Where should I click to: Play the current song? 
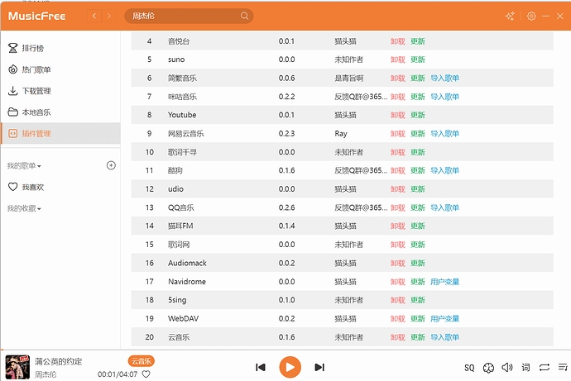click(x=290, y=367)
